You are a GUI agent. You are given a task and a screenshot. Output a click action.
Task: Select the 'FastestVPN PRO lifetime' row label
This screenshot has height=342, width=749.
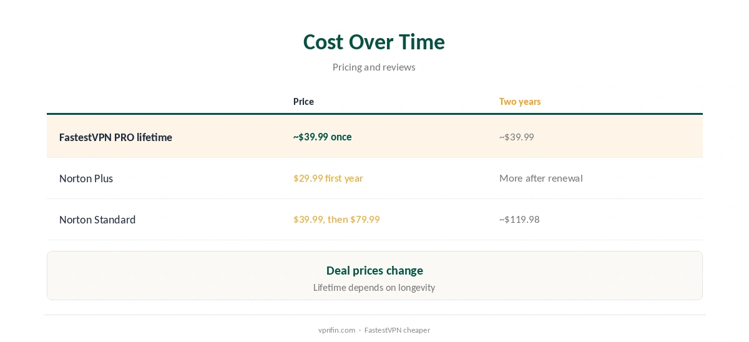click(x=115, y=137)
